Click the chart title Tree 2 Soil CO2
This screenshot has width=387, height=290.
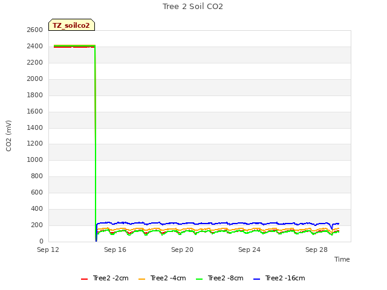point(193,7)
